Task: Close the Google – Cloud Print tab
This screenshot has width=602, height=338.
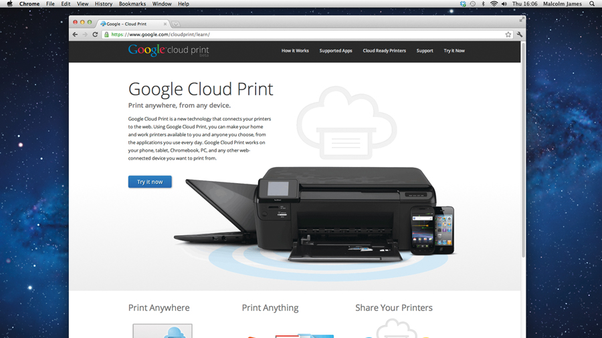Action: [165, 24]
